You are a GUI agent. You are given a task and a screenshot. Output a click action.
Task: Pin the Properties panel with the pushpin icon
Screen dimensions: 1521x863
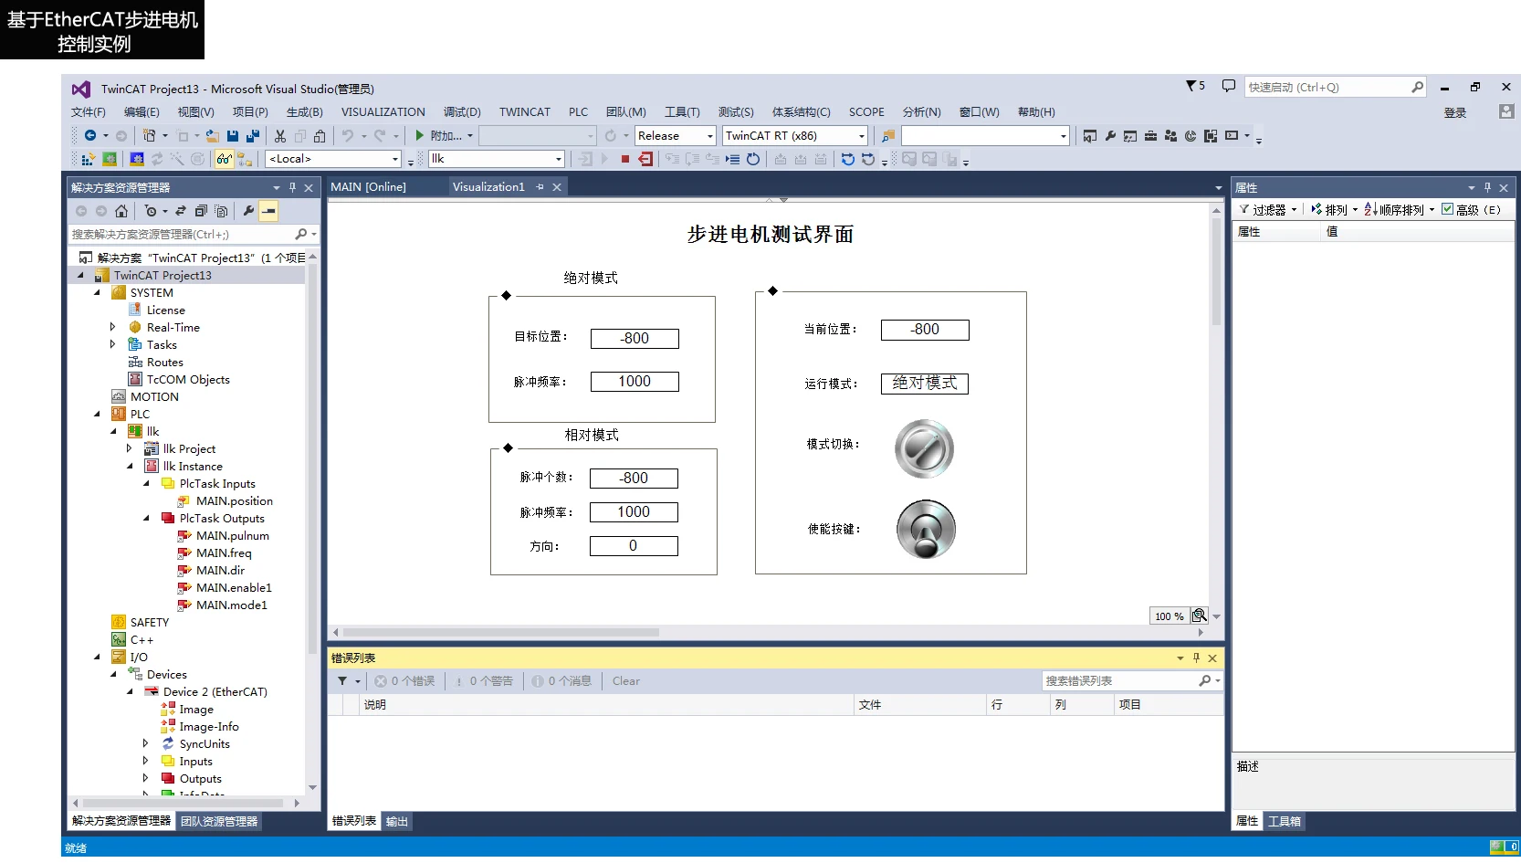coord(1487,188)
